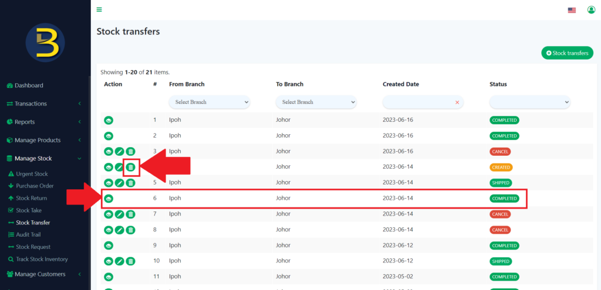
Task: Click the US flag language icon
Action: point(572,10)
